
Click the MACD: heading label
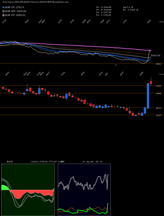pos(10,161)
